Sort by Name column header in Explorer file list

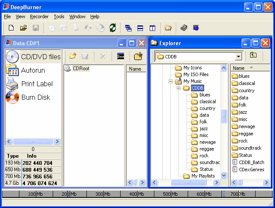click(x=251, y=68)
